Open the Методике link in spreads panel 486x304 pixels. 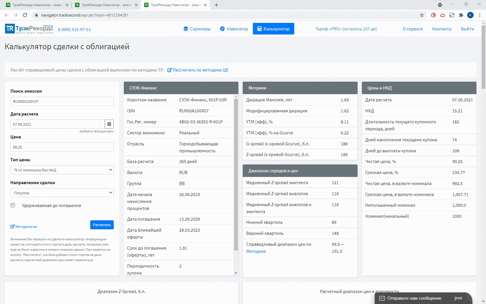256,251
